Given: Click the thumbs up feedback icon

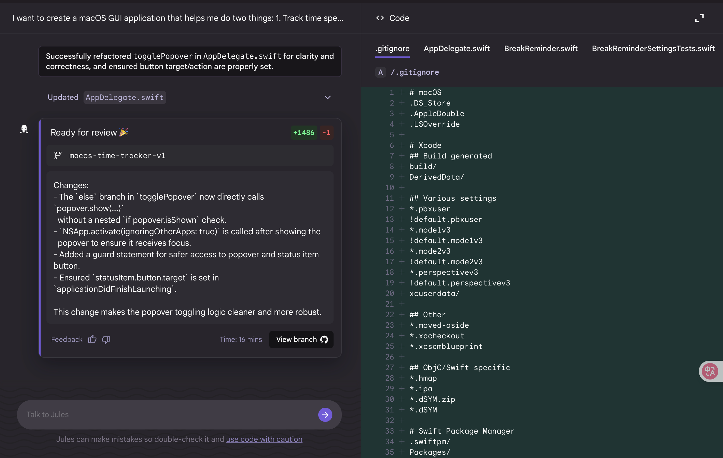Looking at the screenshot, I should coord(92,339).
